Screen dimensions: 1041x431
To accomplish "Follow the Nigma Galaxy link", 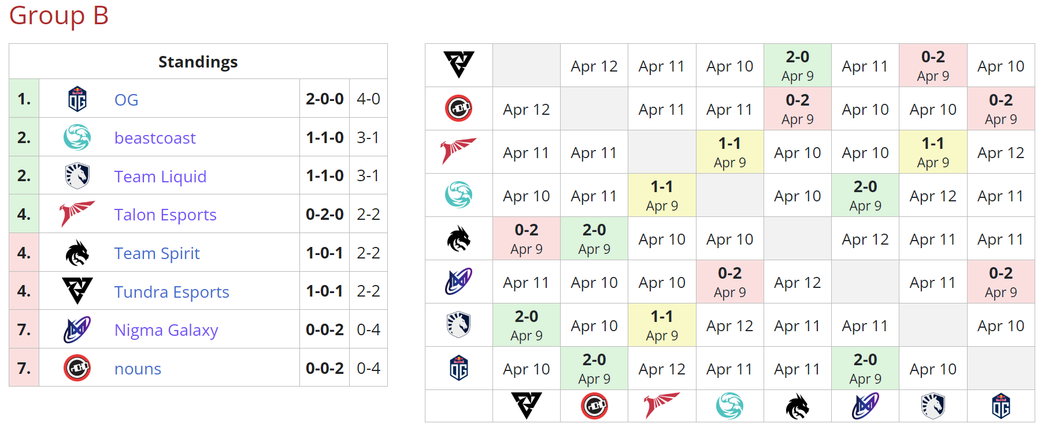I will [166, 330].
